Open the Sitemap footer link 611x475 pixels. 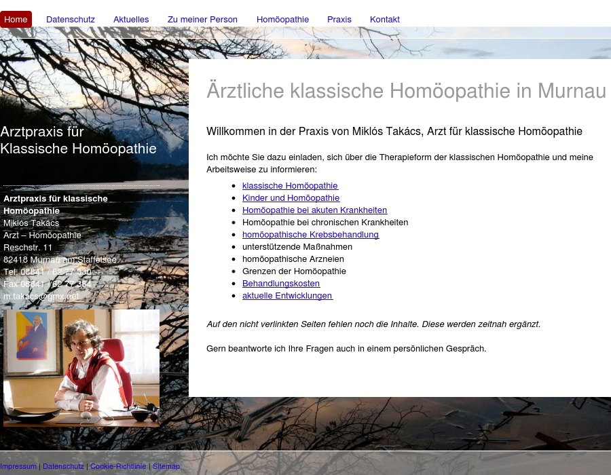pos(166,466)
